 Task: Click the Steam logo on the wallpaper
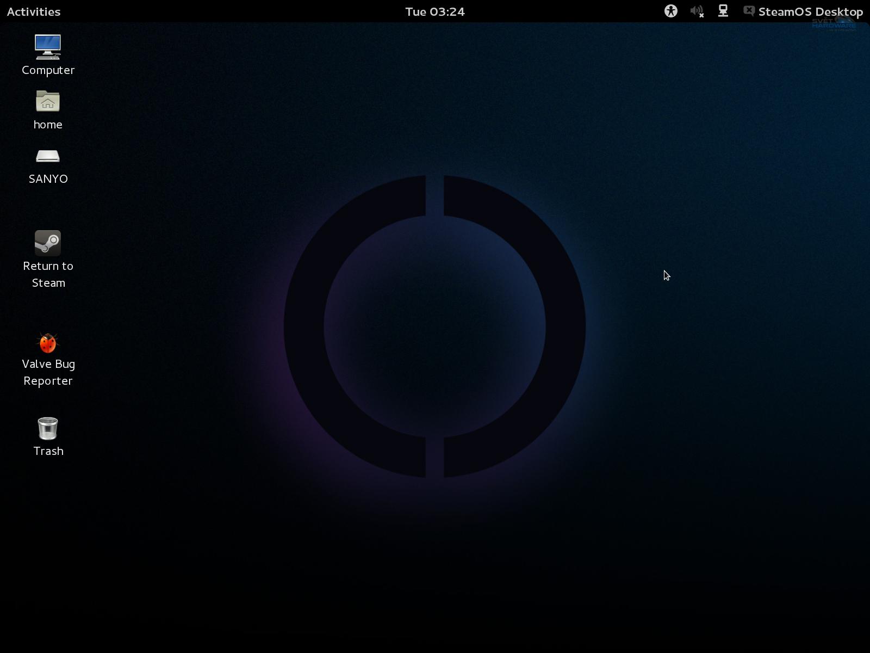tap(435, 326)
